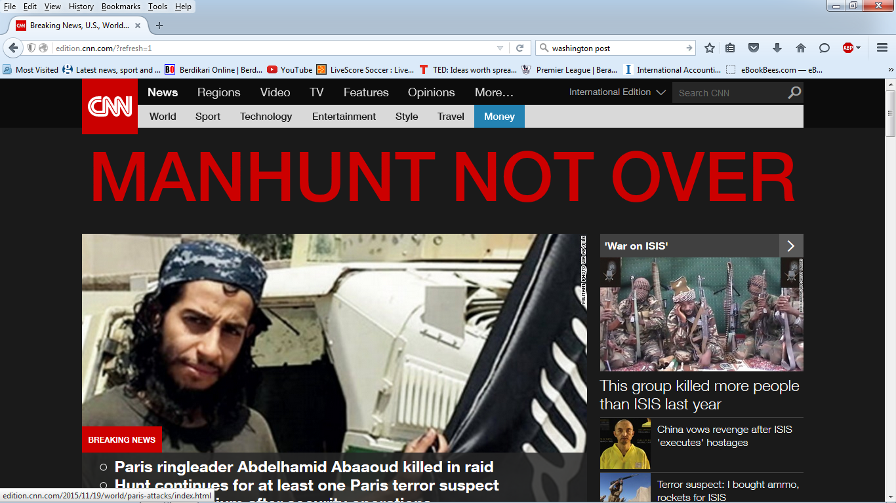Expand the 'War on ISIS' arrow
896x503 pixels.
click(x=790, y=246)
